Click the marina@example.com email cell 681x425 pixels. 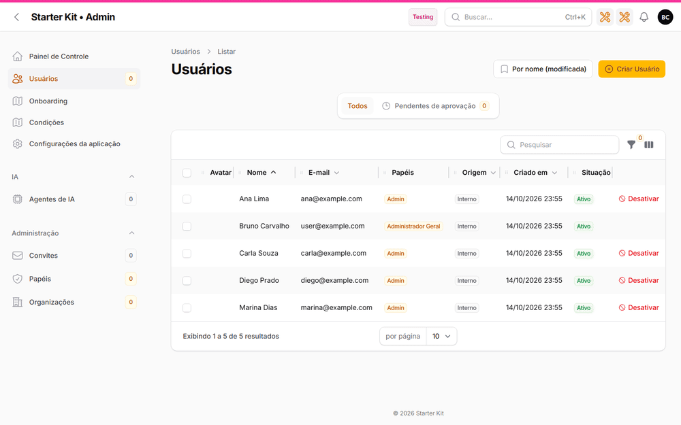(336, 307)
